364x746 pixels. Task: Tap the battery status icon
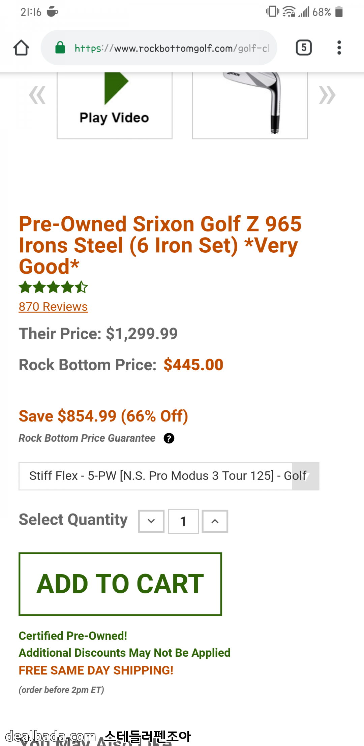tap(339, 12)
